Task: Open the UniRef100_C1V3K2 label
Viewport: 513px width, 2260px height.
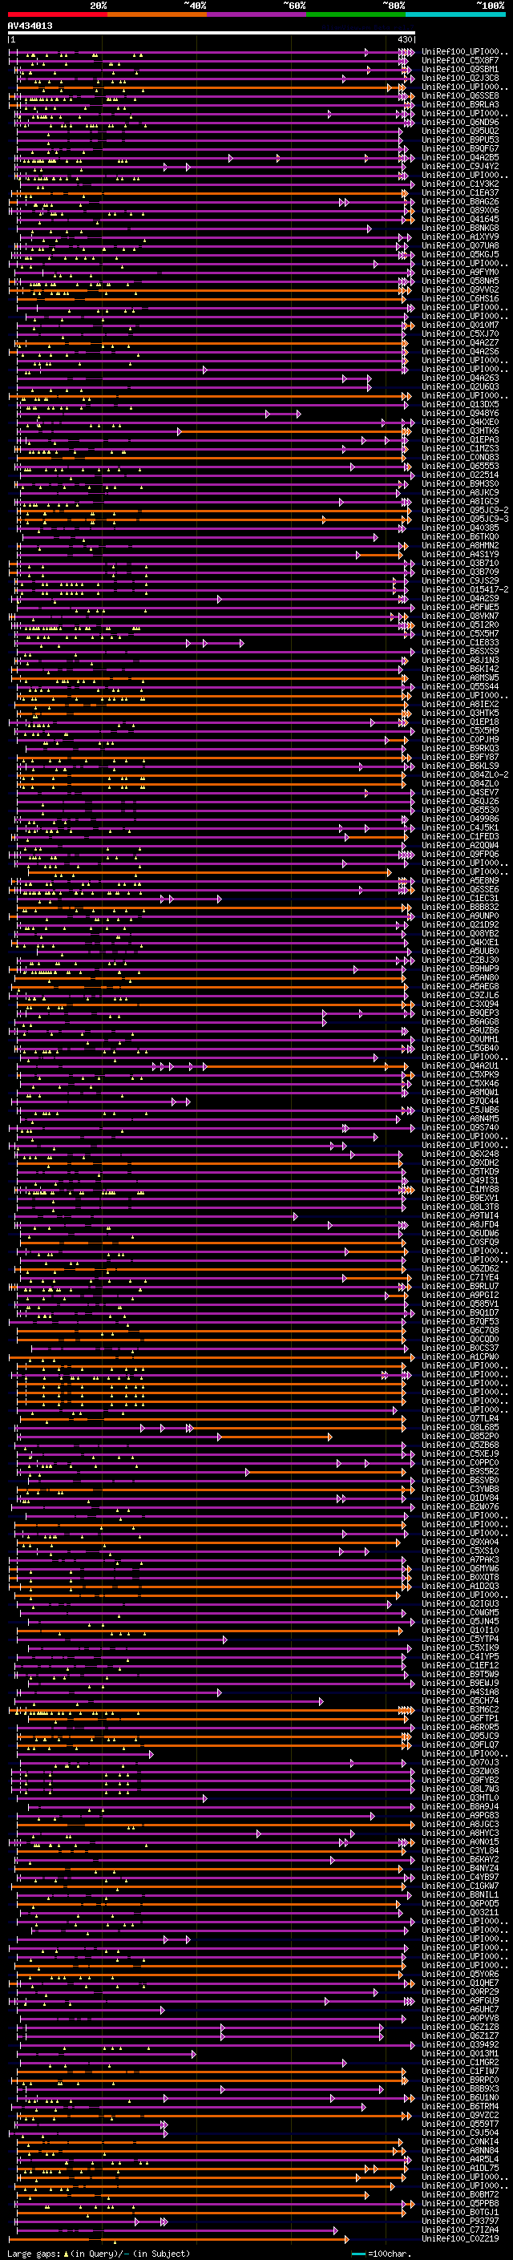Action: [x=460, y=184]
